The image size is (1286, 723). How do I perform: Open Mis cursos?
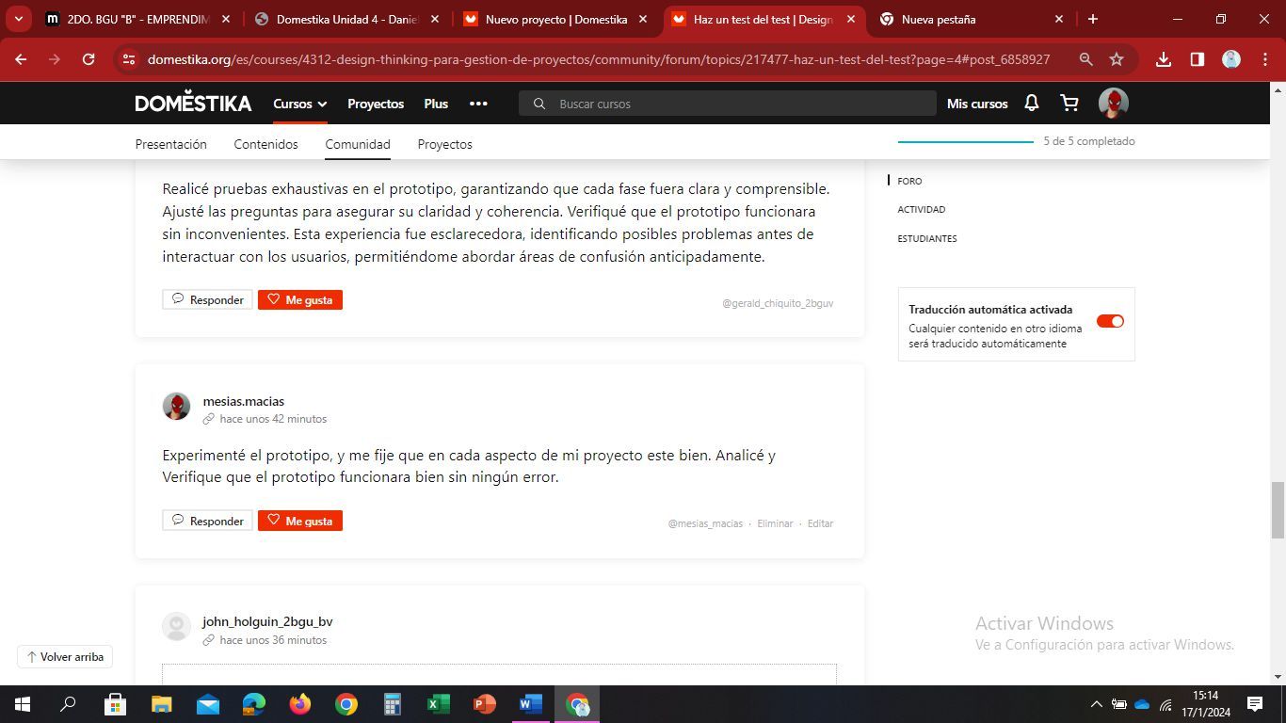(x=977, y=104)
